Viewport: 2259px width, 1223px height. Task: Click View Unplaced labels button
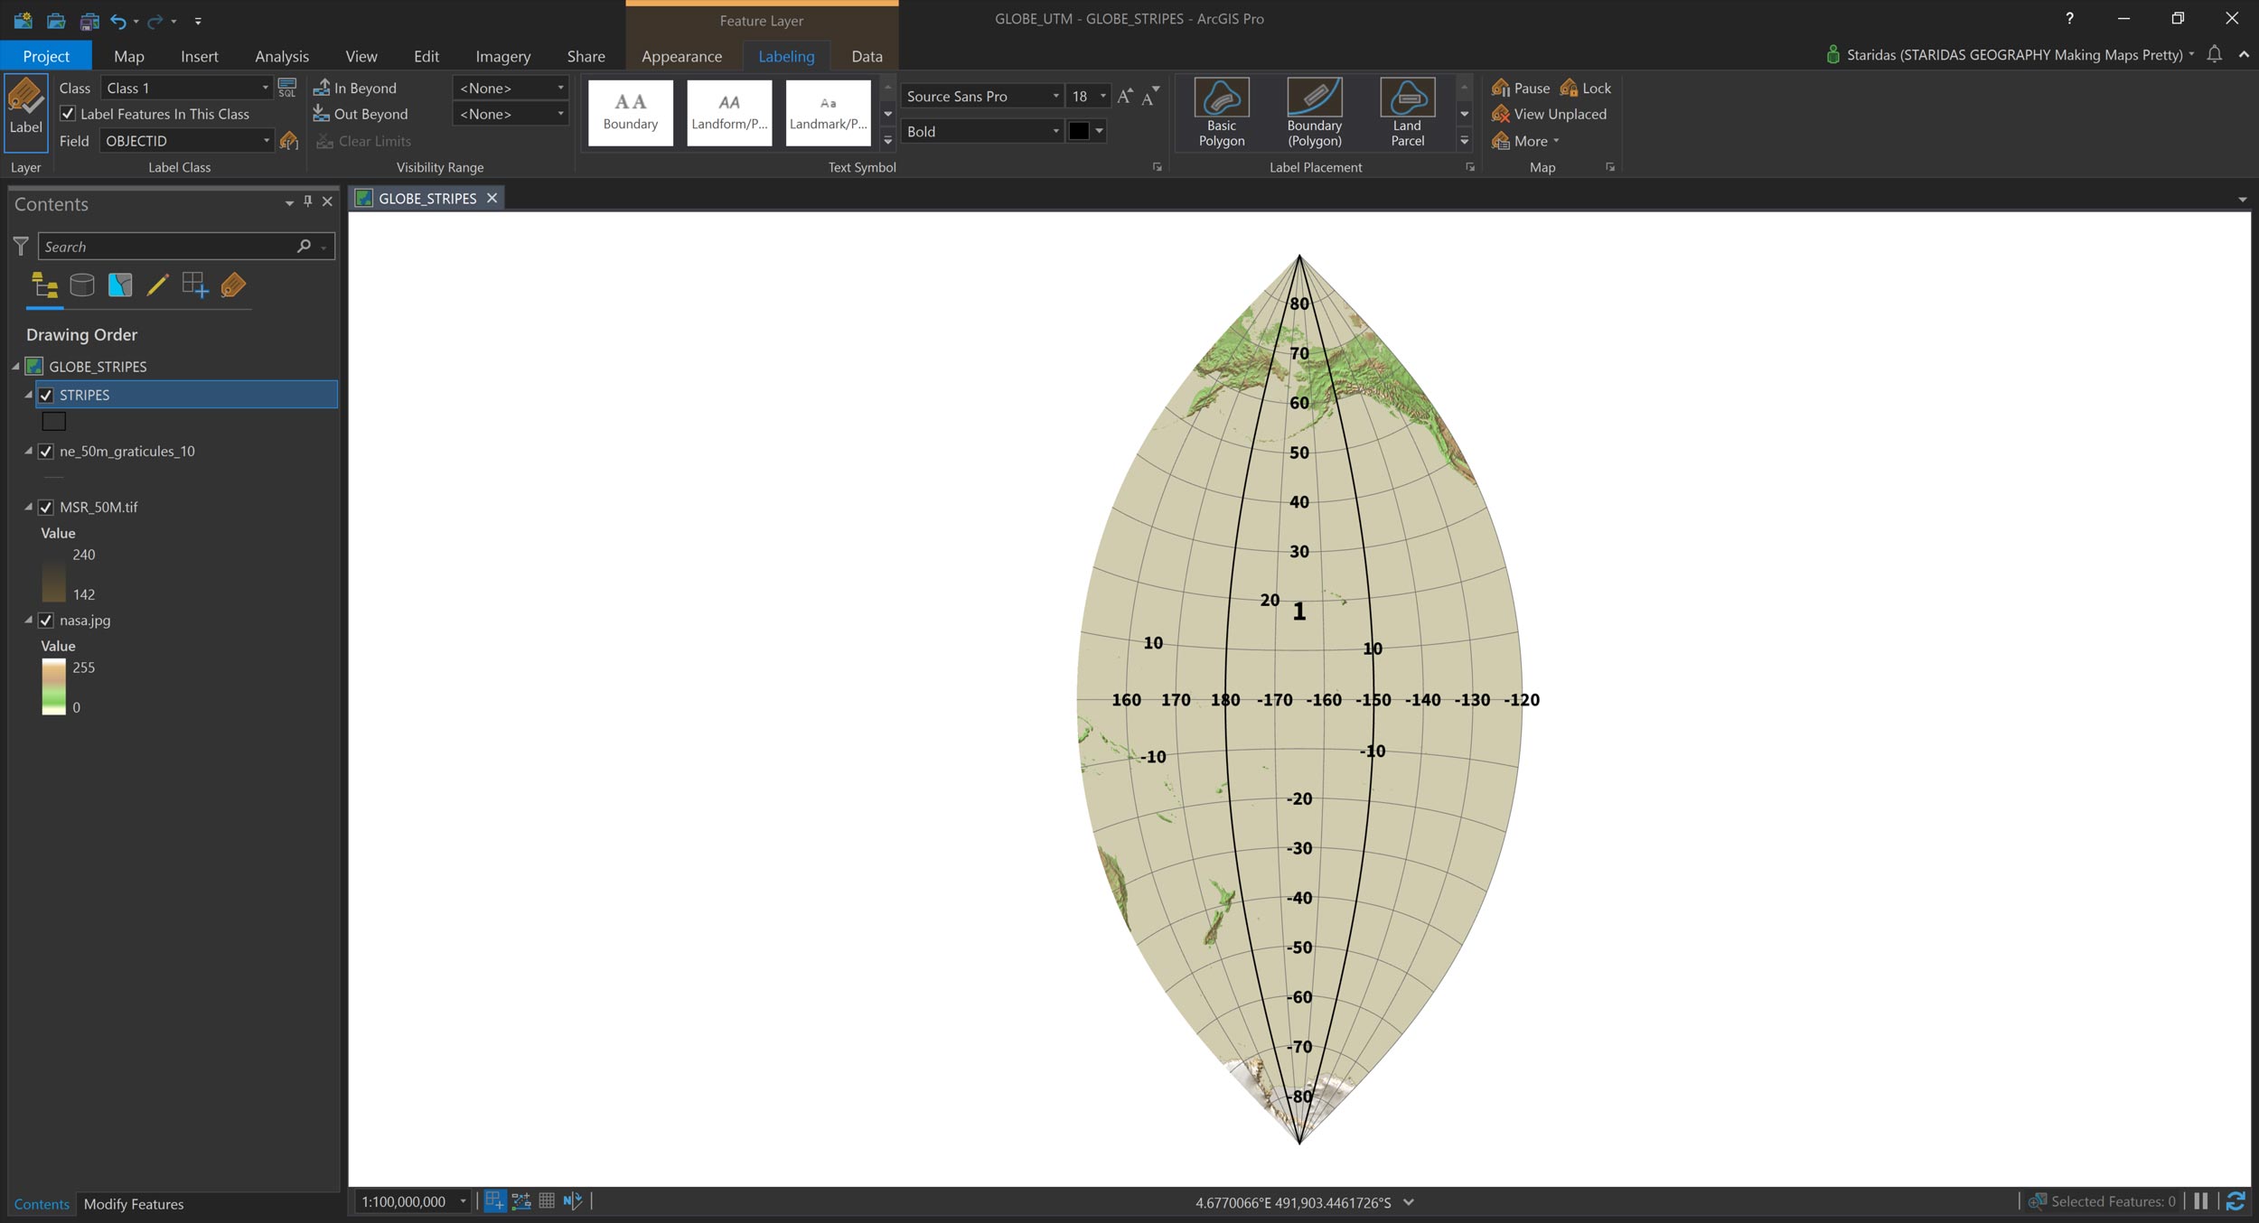point(1549,114)
